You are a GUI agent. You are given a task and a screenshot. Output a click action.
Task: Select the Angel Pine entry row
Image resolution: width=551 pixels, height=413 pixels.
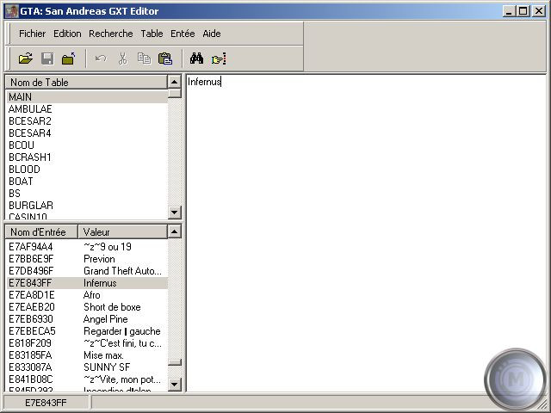tap(86, 319)
